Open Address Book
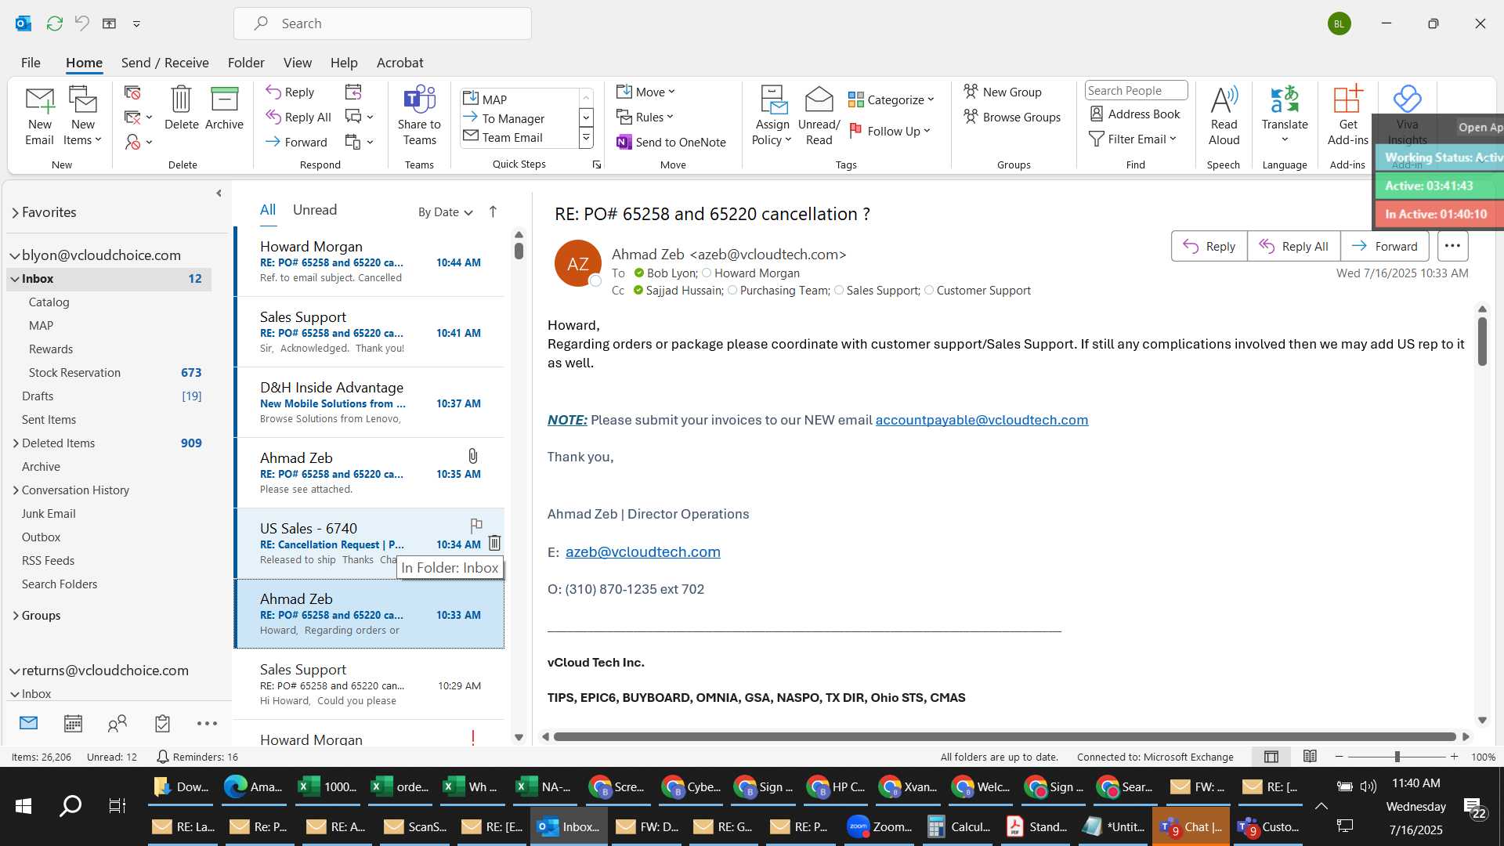This screenshot has height=846, width=1504. (x=1135, y=114)
